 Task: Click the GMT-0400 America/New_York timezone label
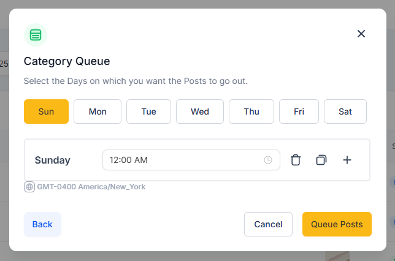tap(91, 187)
